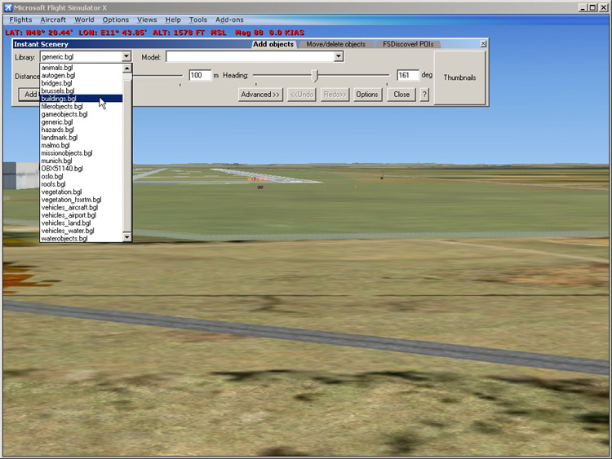The height and width of the screenshot is (459, 612).
Task: Open the Add-ons menu
Action: 229,20
